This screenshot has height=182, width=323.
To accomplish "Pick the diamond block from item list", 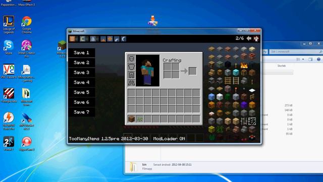I will (236, 73).
